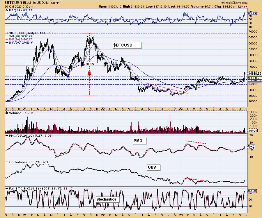
Task: Click the boxed OBV annotation label
Action: pyautogui.click(x=154, y=167)
